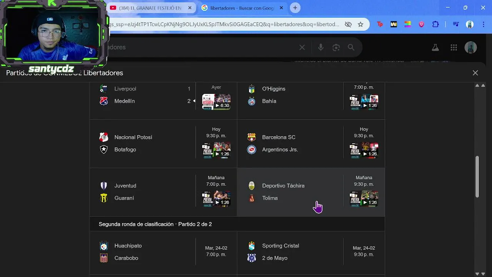Click the Sporting Cristal team name
492x277 pixels.
coord(281,245)
